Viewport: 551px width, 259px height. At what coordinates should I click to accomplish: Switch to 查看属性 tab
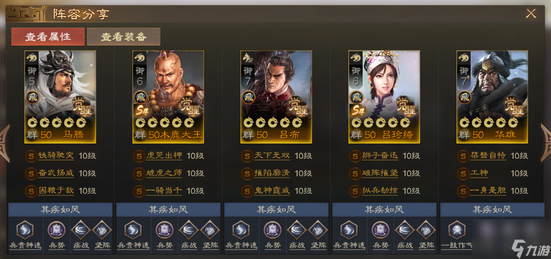[x=48, y=37]
